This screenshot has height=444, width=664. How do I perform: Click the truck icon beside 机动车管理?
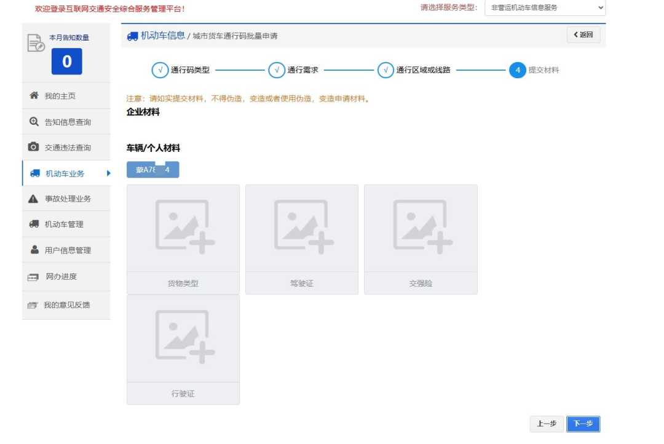34,224
